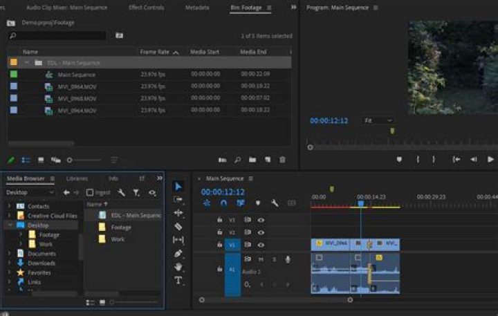The height and width of the screenshot is (316, 498).
Task: Open Timeline Display Settings wrench
Action: point(275,203)
